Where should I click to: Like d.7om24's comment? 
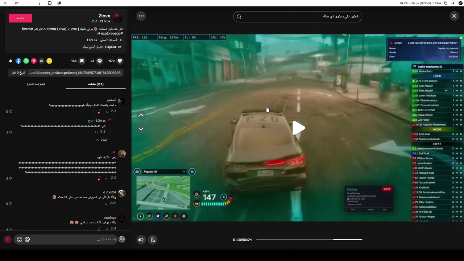11,204
